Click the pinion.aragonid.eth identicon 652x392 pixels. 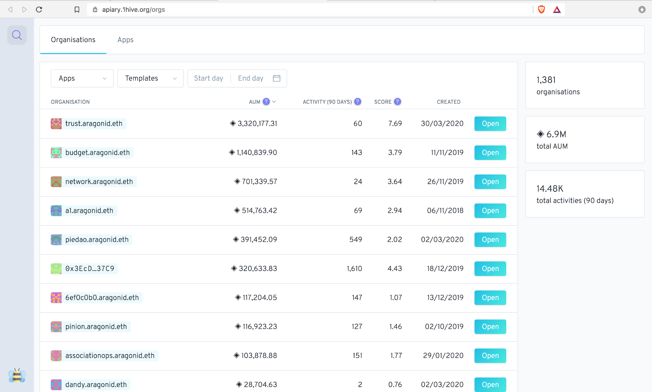pos(56,327)
